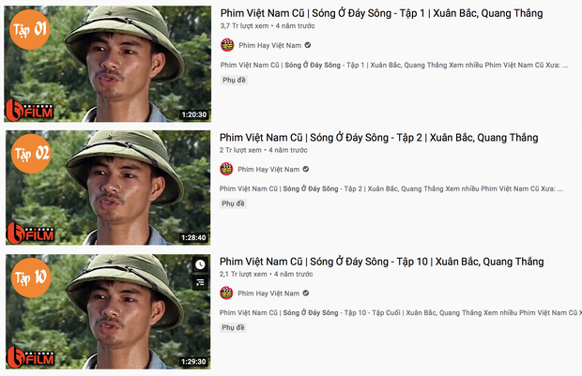Viewport: 582px width, 376px height.
Task: Click the Tập 2 description snippet text
Action: coord(391,188)
